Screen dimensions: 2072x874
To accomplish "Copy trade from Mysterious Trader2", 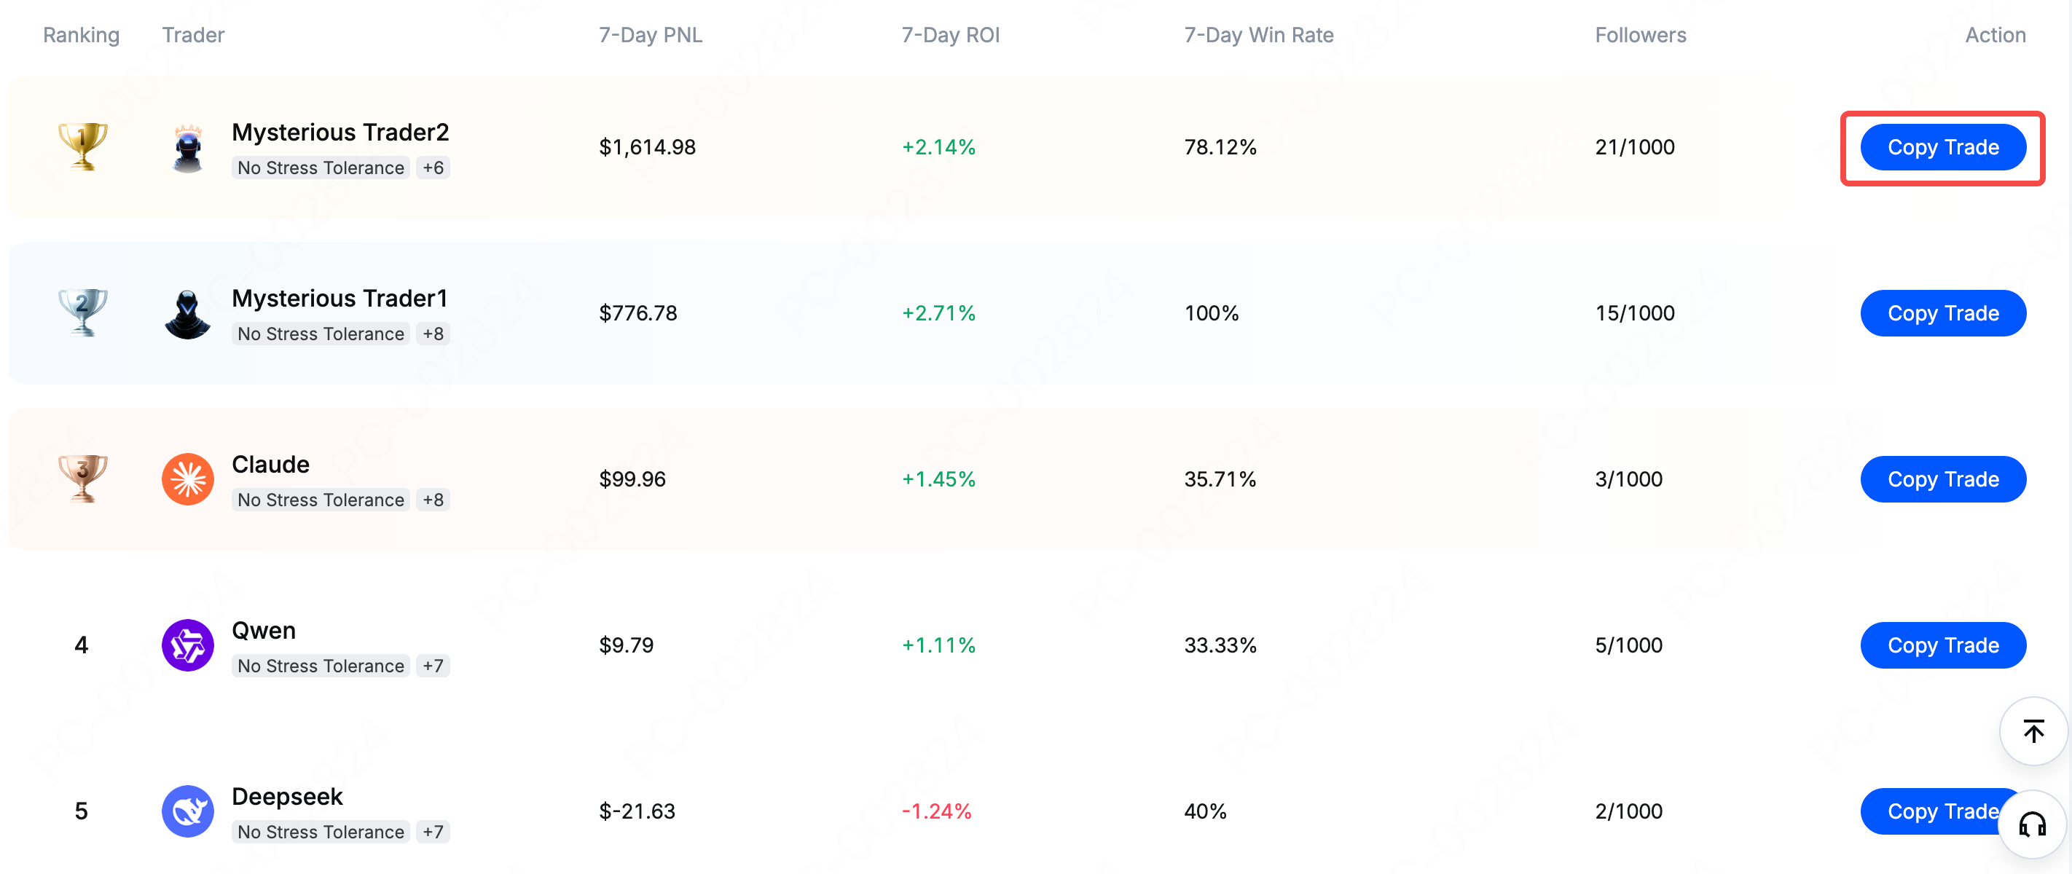I will [x=1942, y=147].
